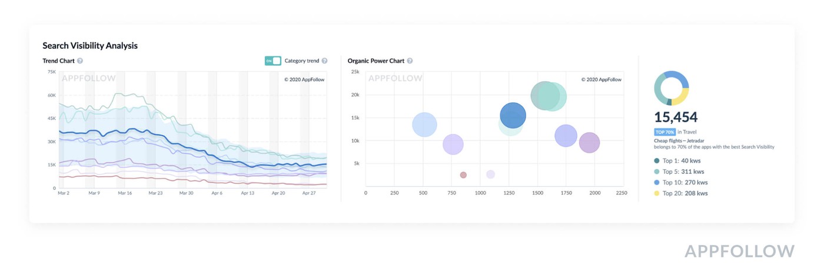Click the light teal Top 5 legend dot

[657, 172]
